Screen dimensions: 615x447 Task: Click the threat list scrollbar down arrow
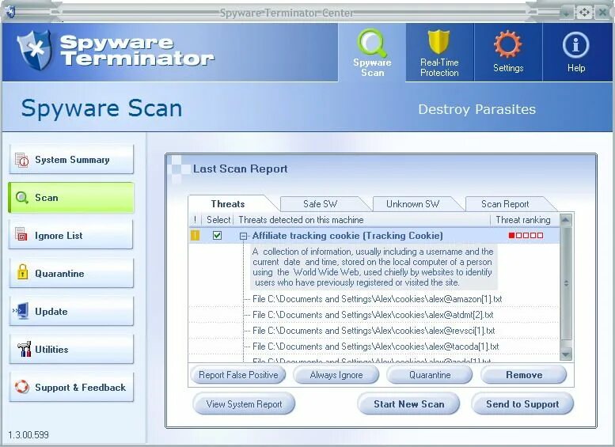pyautogui.click(x=566, y=354)
